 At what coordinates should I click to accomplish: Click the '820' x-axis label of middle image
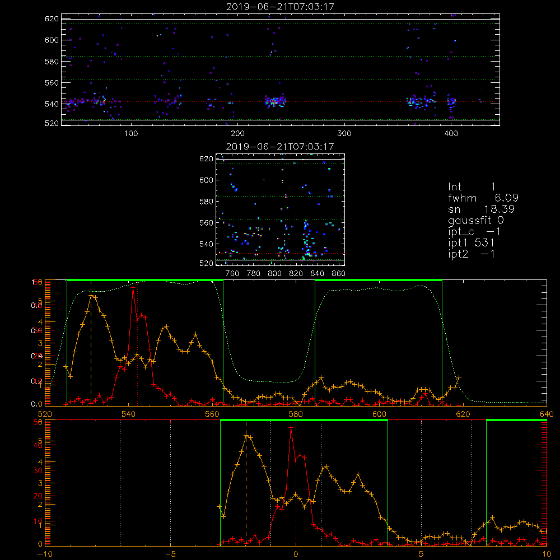tap(296, 274)
